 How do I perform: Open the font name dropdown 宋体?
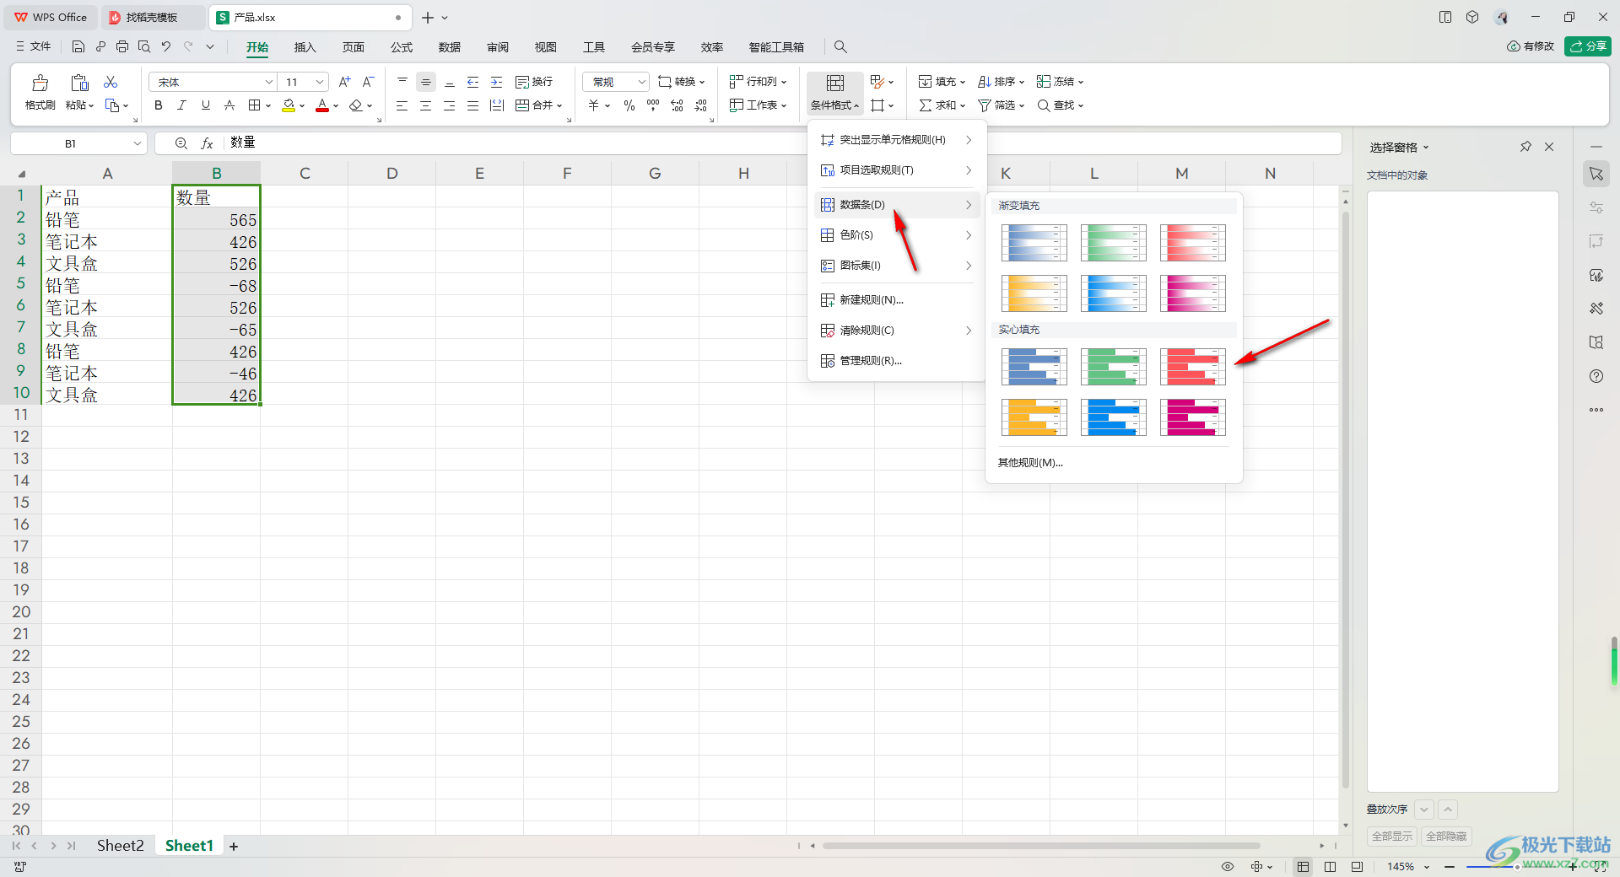[x=269, y=82]
